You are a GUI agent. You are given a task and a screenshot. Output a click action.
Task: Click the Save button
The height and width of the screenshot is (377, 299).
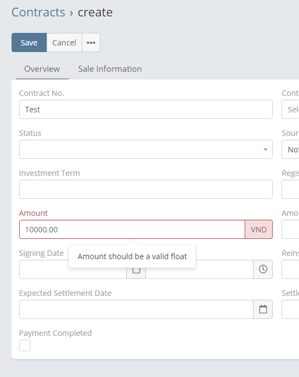[29, 43]
